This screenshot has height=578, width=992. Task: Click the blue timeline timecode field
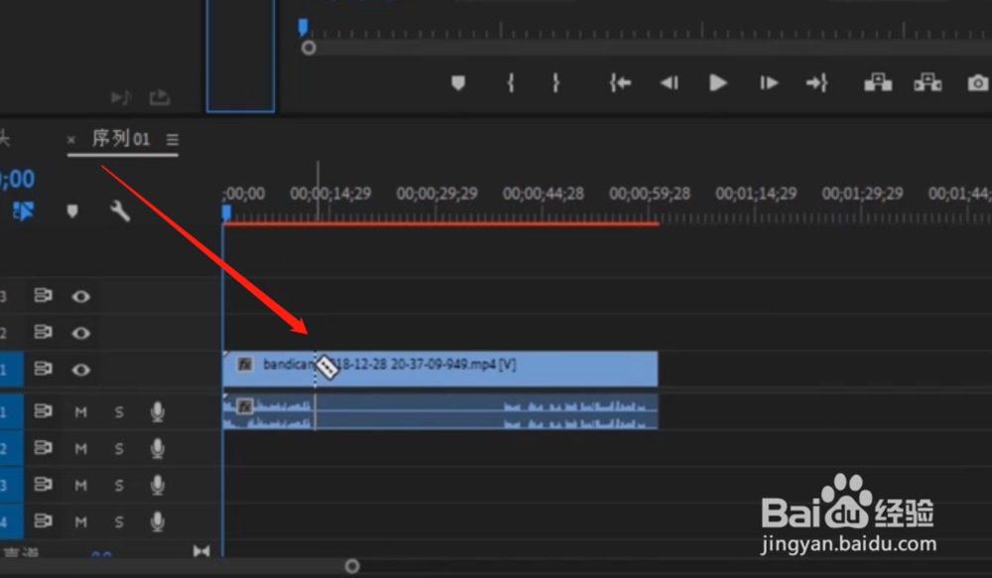click(17, 179)
